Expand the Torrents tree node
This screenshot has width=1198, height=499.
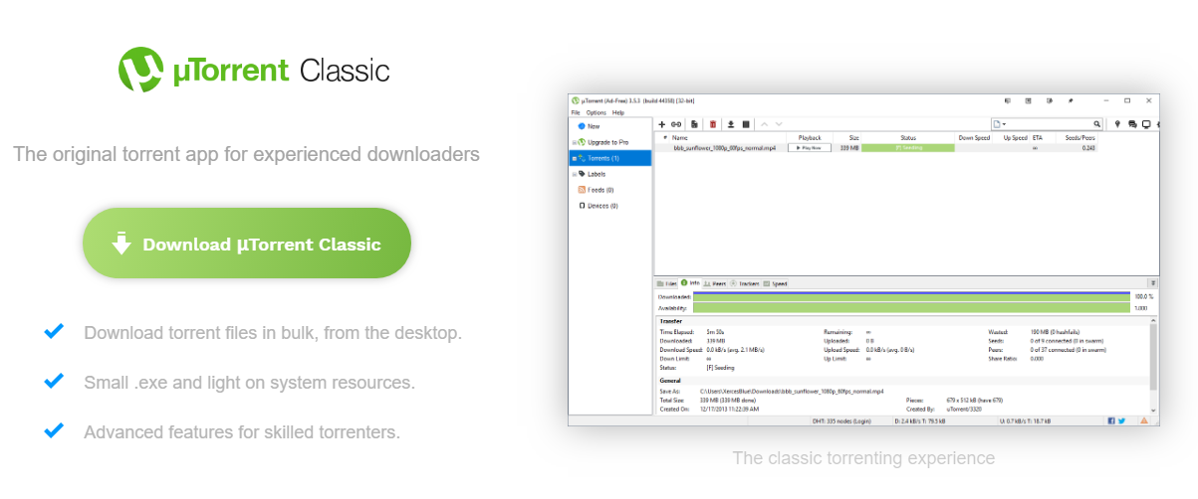click(x=573, y=158)
